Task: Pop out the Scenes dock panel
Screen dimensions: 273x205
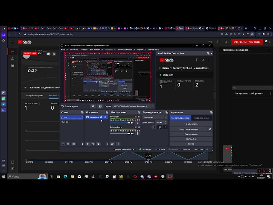Action: 82,112
